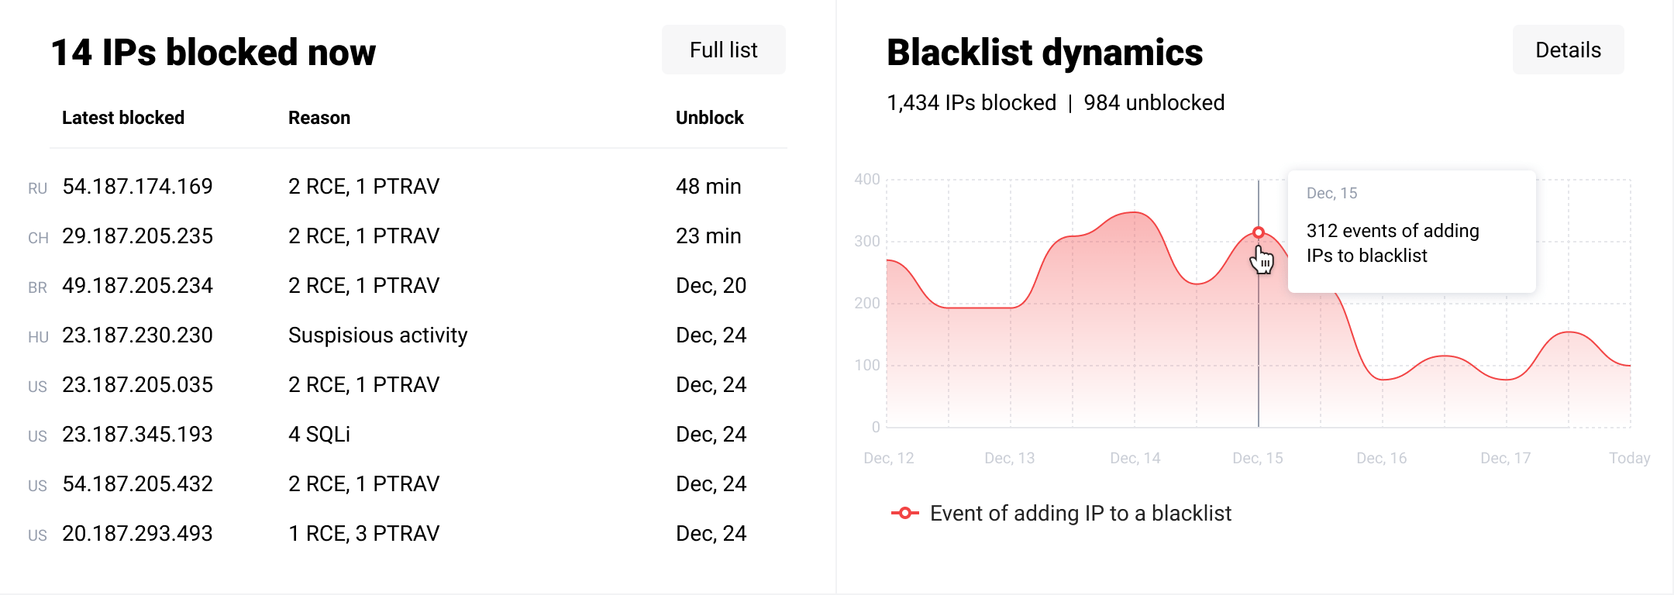Click the Details button

(1568, 50)
